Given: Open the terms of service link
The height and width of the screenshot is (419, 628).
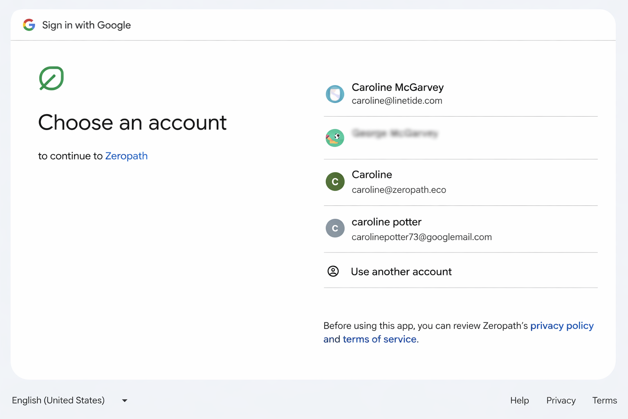Looking at the screenshot, I should point(379,339).
